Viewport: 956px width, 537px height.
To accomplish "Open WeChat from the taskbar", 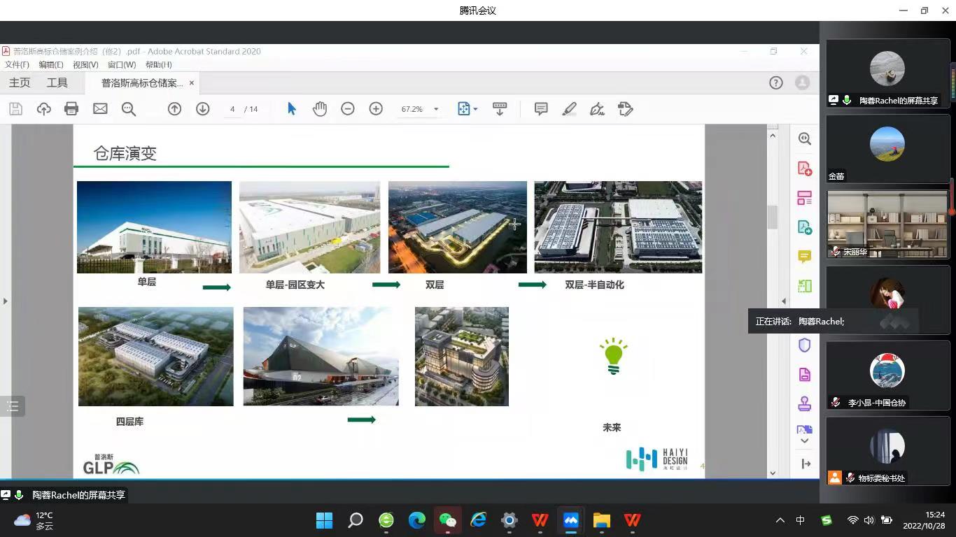I will pyautogui.click(x=447, y=520).
